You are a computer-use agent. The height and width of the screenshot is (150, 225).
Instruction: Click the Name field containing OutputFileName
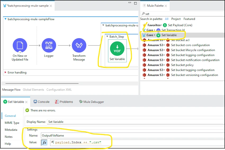(133, 135)
